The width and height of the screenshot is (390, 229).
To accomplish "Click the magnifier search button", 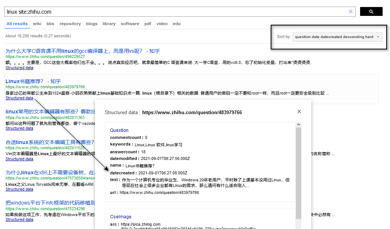I will pyautogui.click(x=371, y=12).
